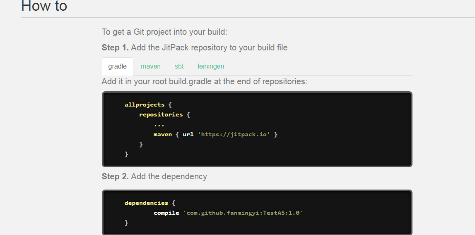Click the 'How to' heading

[x=44, y=6]
